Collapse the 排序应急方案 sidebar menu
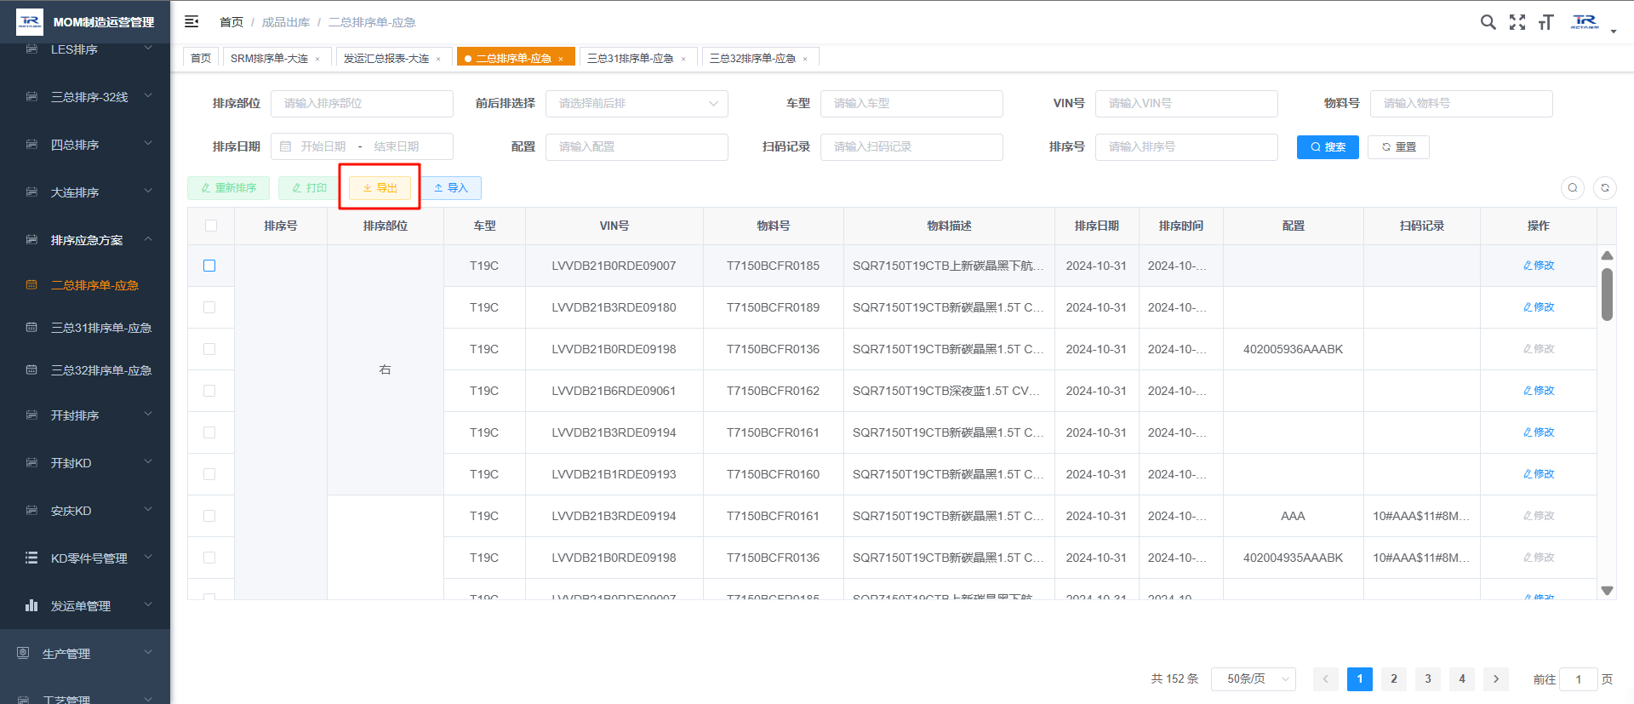This screenshot has width=1634, height=704. 85,240
